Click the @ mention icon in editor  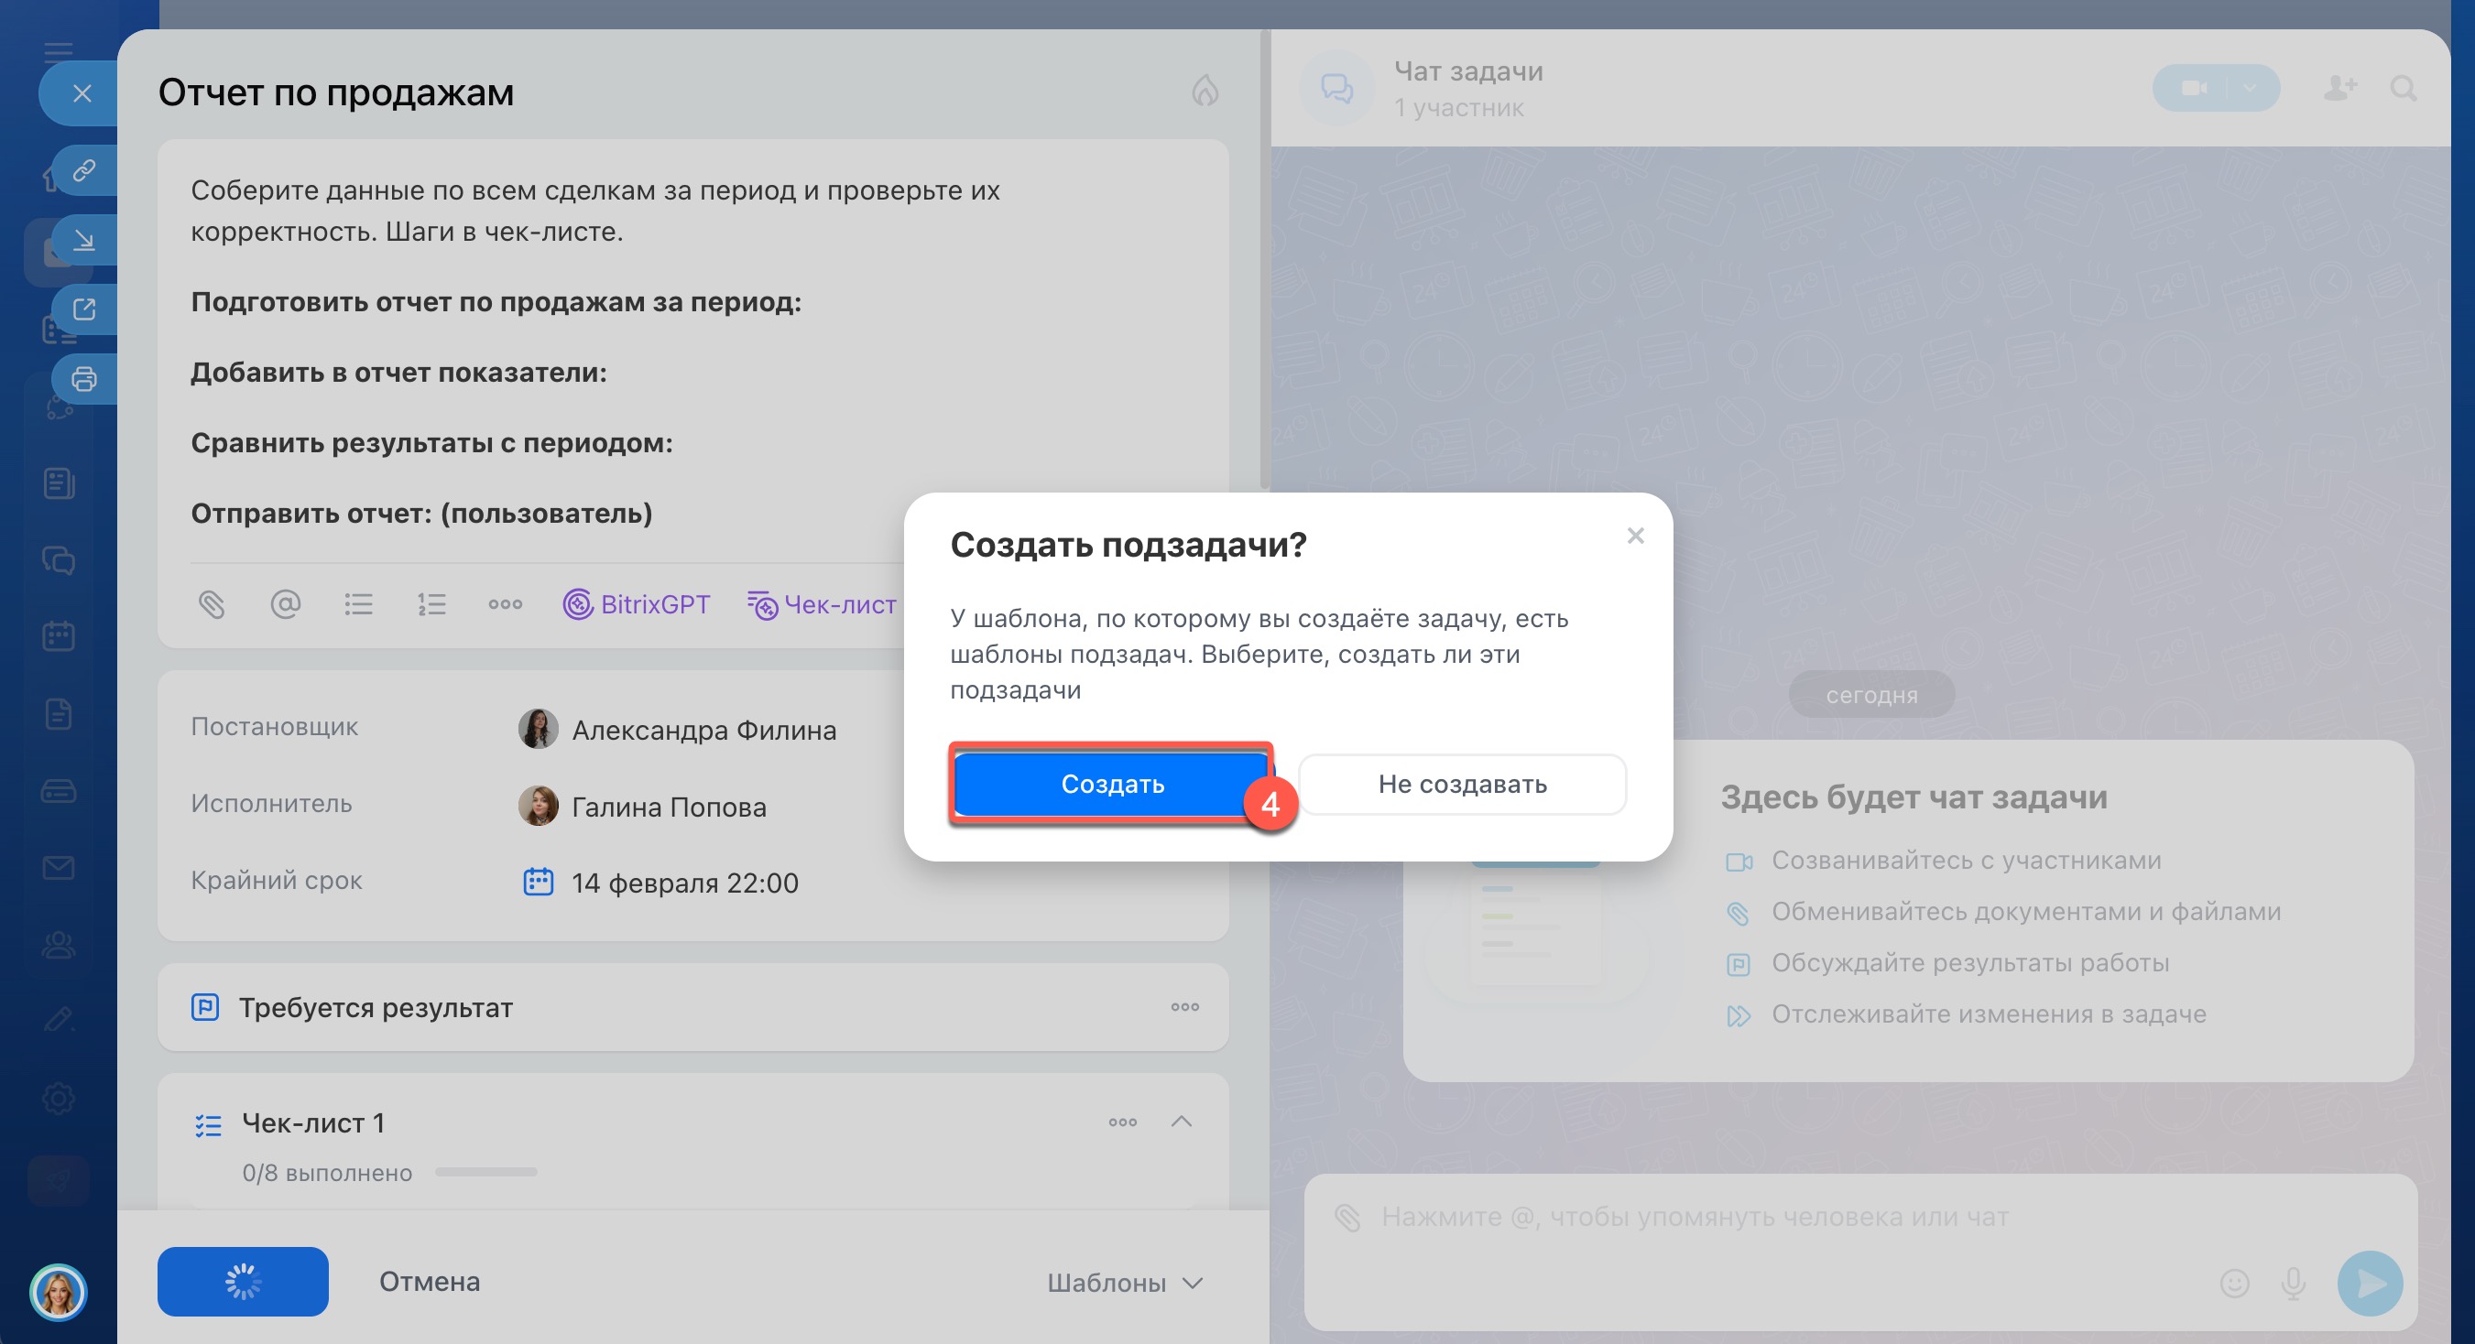click(286, 604)
